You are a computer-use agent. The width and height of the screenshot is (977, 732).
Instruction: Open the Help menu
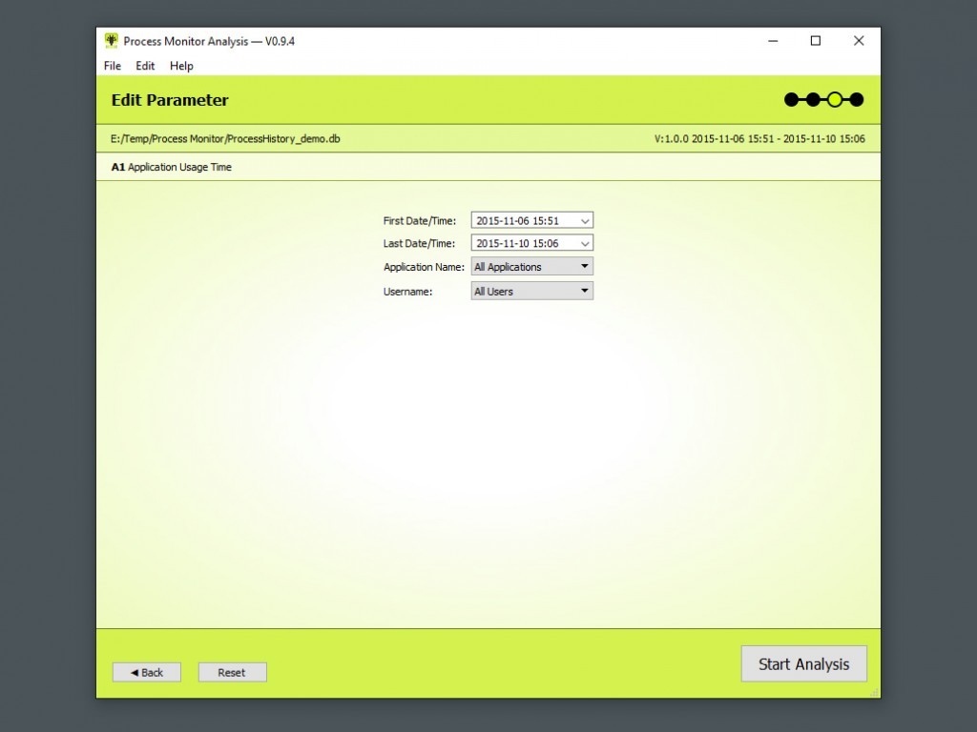[x=181, y=66]
